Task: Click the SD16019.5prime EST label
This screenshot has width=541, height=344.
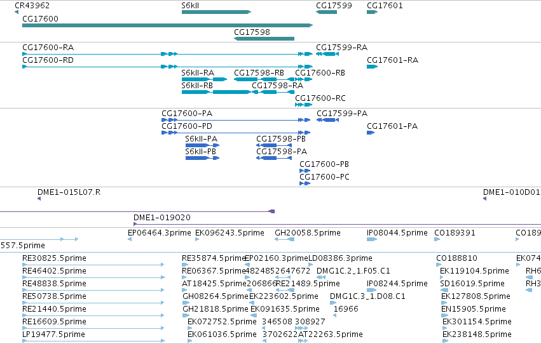Action: click(x=472, y=284)
